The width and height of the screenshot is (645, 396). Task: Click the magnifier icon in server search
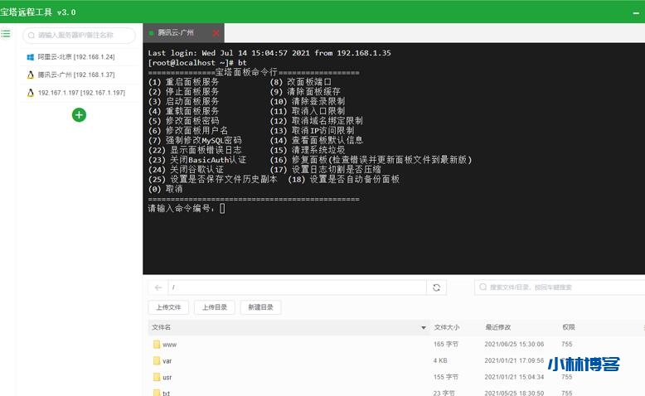[x=32, y=36]
